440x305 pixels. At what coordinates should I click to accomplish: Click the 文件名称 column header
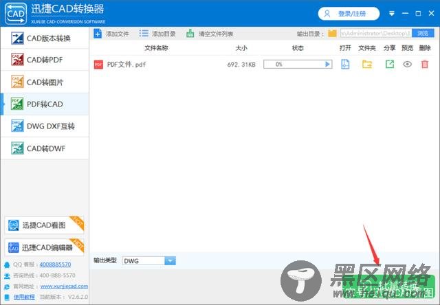(156, 48)
